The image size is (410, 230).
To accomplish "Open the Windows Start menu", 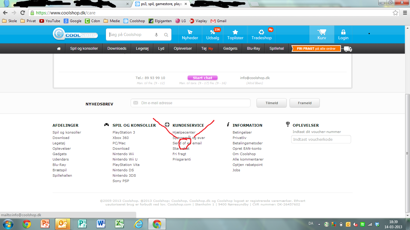I will click(8, 224).
